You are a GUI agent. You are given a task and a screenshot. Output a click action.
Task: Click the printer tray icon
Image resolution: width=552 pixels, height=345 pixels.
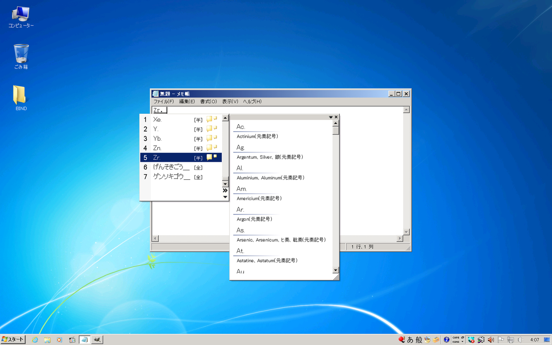click(x=481, y=340)
